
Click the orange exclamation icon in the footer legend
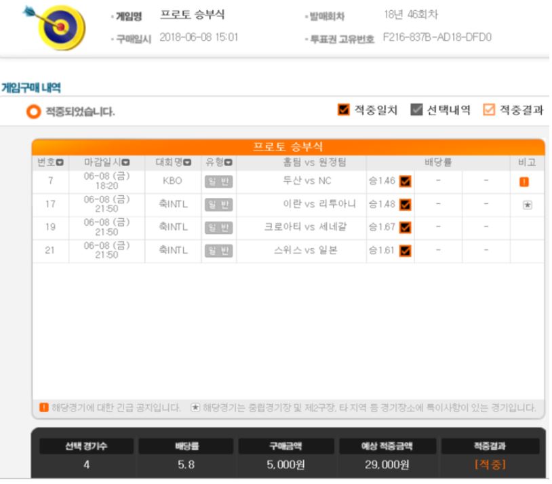point(43,407)
